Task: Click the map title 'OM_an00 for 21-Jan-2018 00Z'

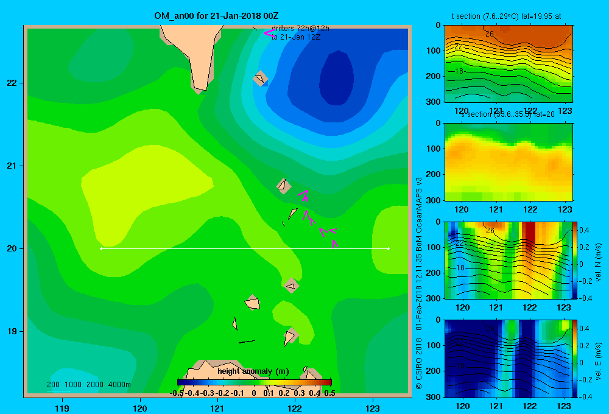Action: pyautogui.click(x=216, y=16)
